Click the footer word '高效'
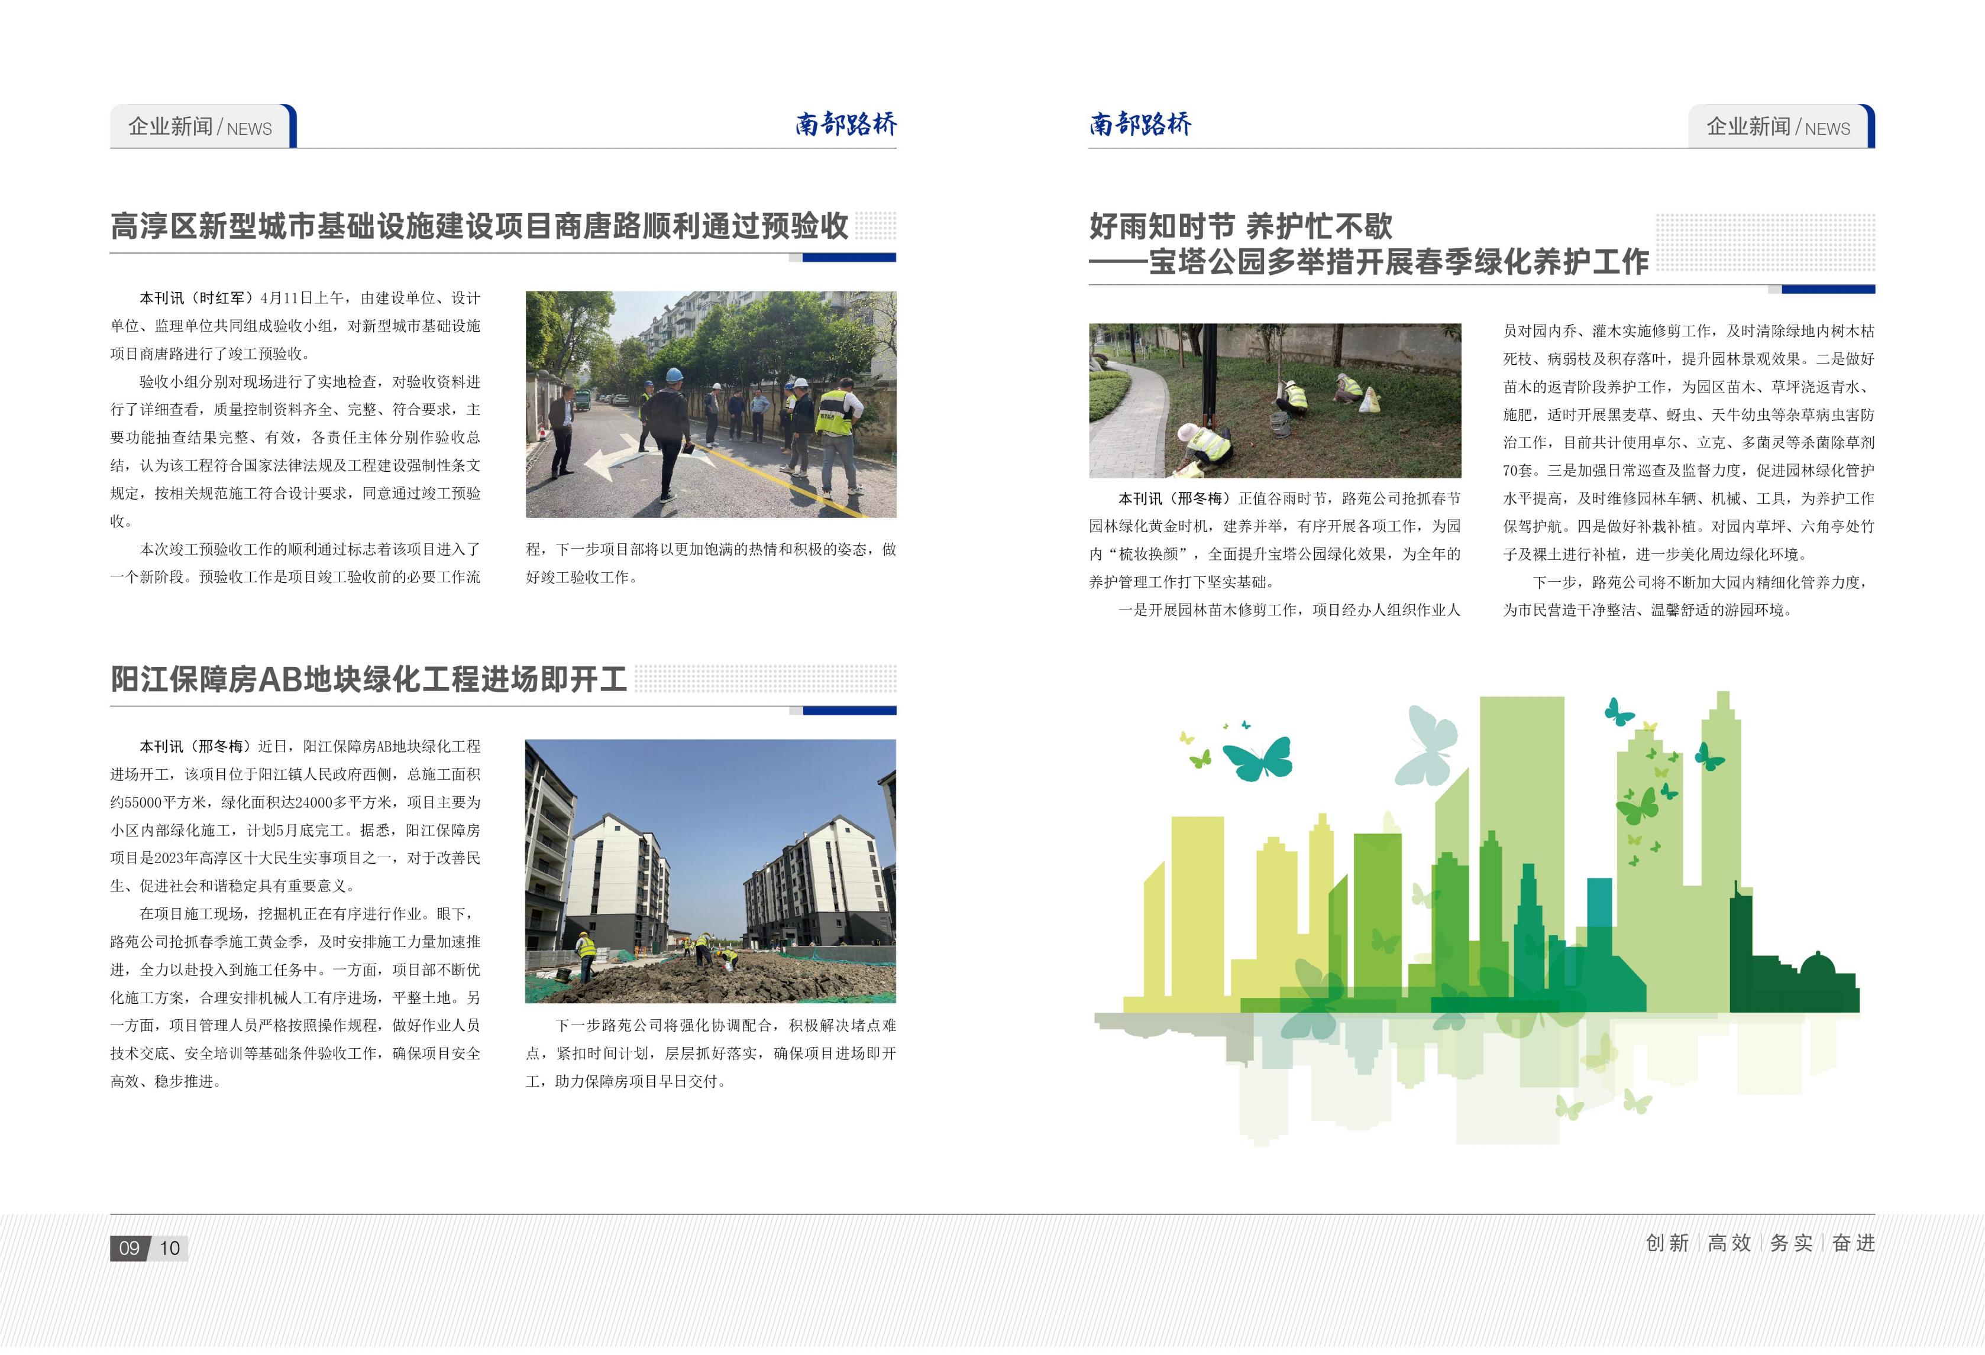1985x1355 pixels. click(1729, 1243)
